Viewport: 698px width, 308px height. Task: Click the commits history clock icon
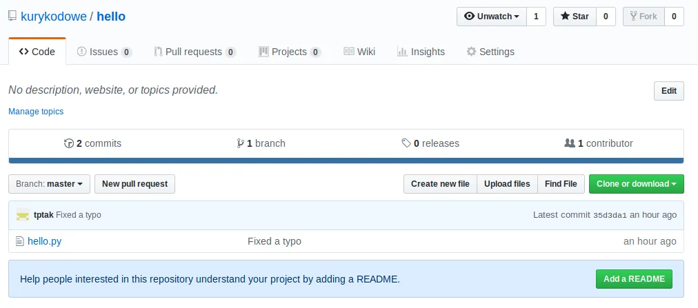[68, 143]
